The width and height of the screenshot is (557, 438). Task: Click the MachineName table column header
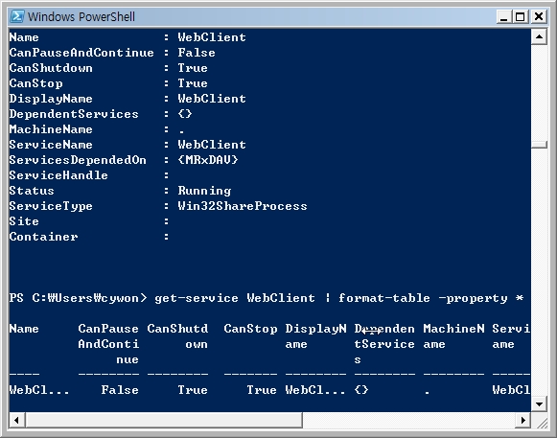pyautogui.click(x=453, y=336)
